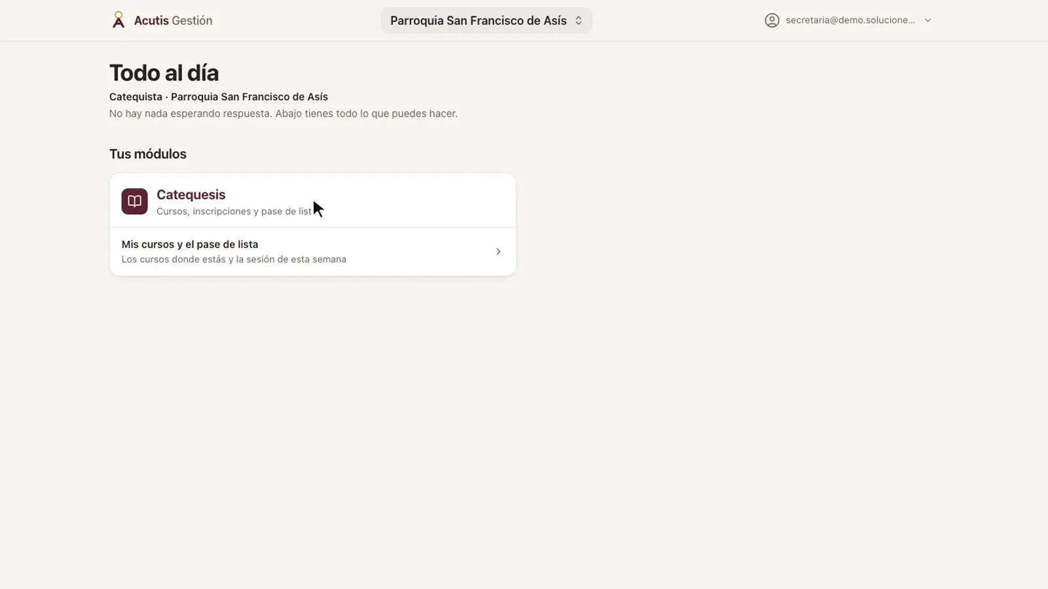The image size is (1048, 589).
Task: Click the Cursos, inscripciones y pase de lista subtitle
Action: click(x=234, y=211)
